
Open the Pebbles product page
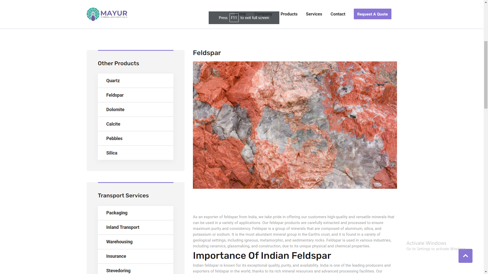(x=135, y=139)
